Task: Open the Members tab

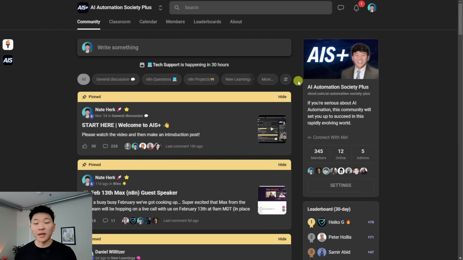Action: tap(175, 22)
